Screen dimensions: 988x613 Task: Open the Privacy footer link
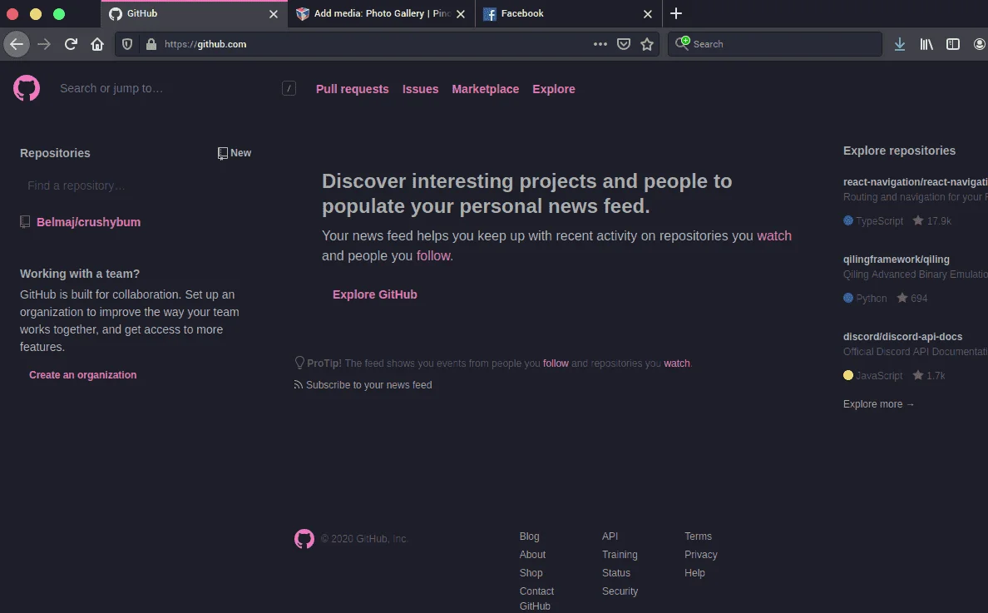701,555
